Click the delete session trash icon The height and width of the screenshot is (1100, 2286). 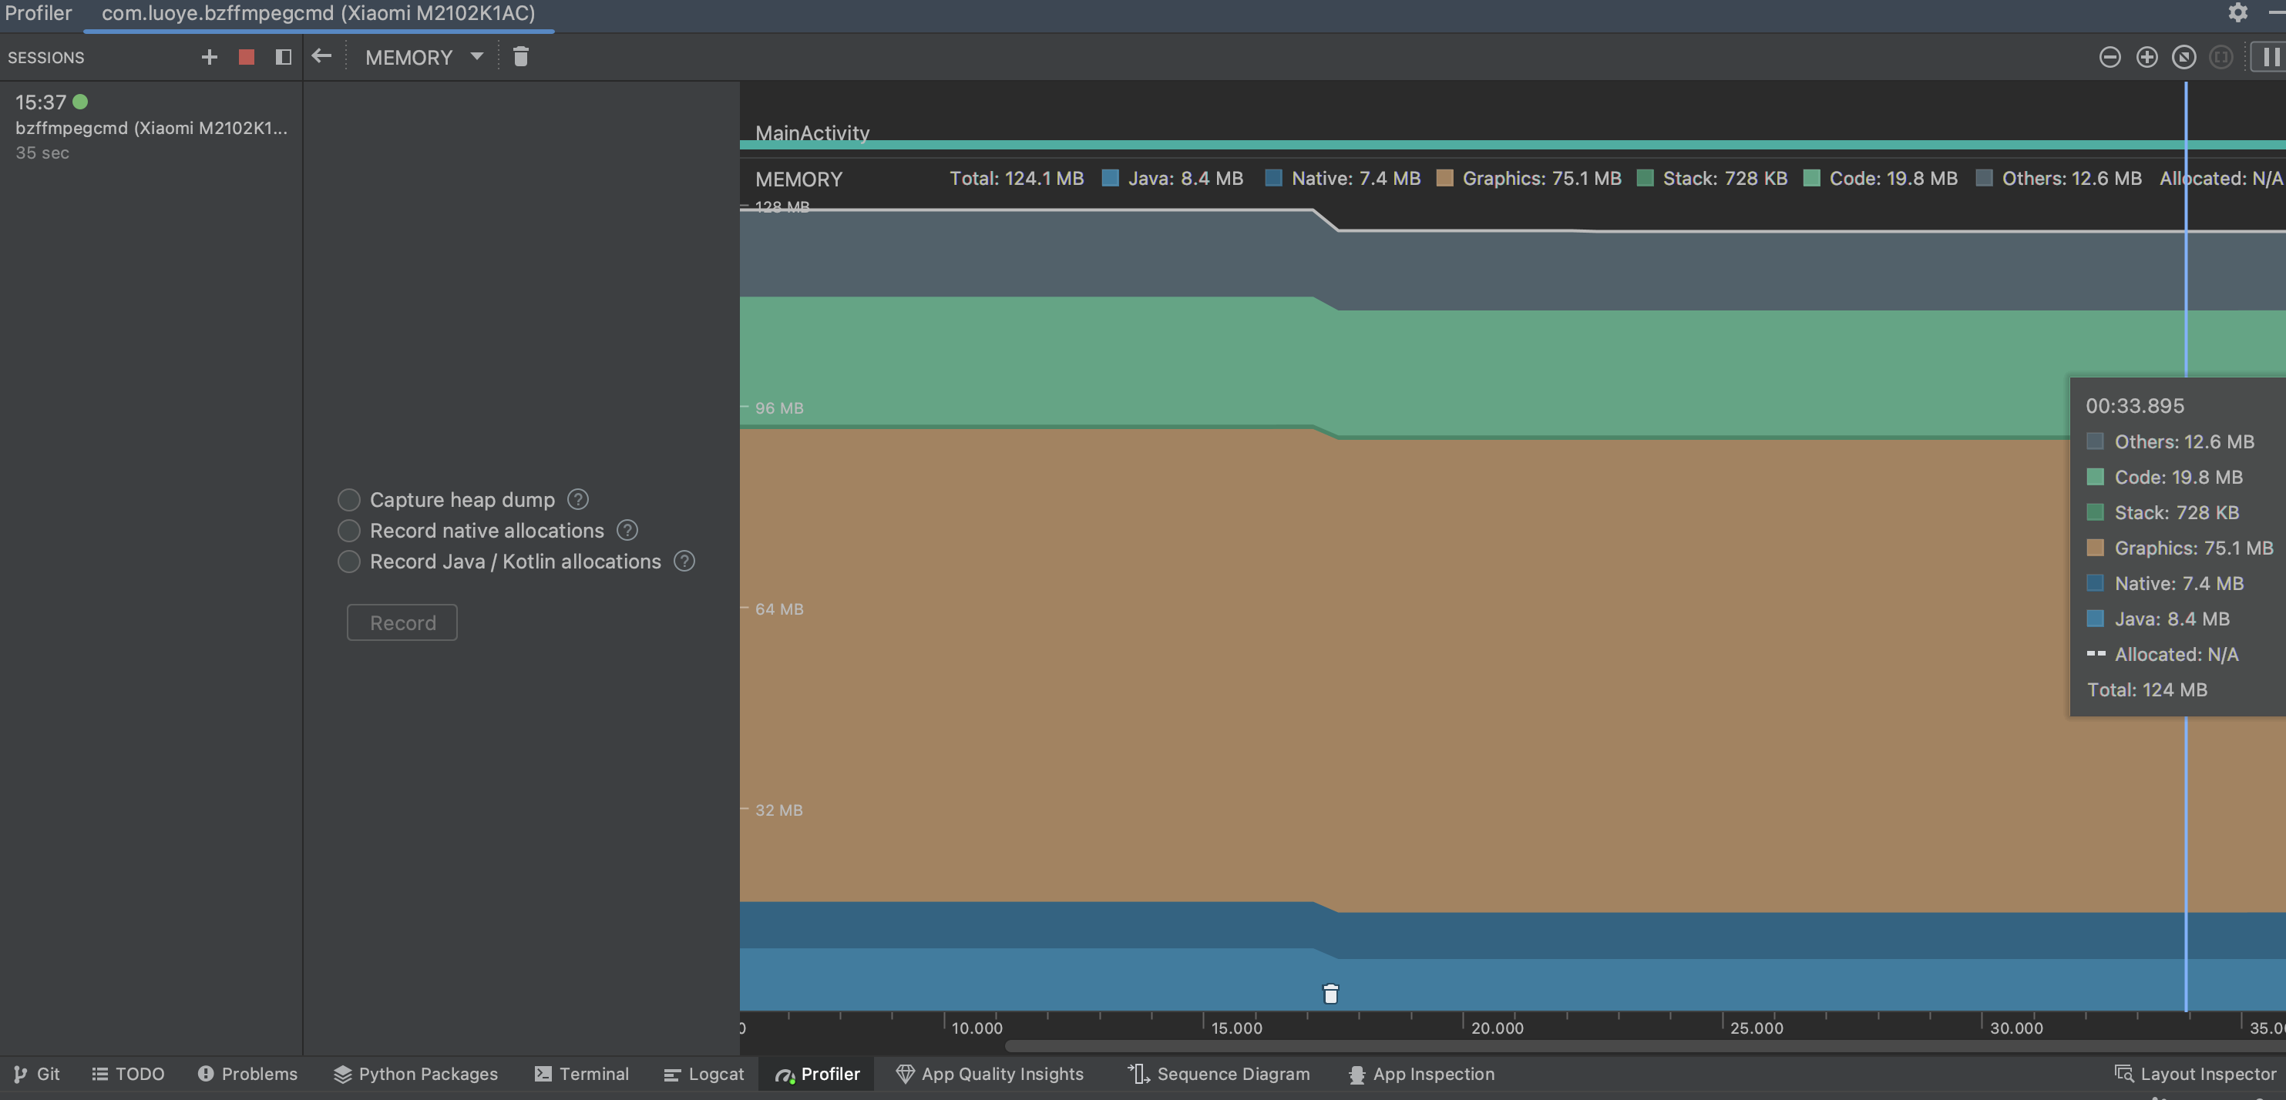tap(520, 57)
